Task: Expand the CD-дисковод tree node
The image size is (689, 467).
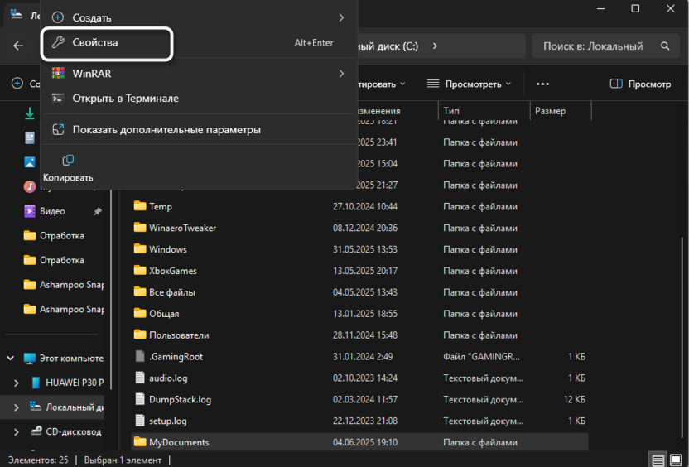Action: point(17,431)
